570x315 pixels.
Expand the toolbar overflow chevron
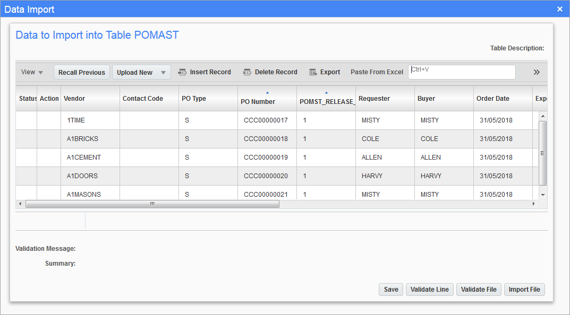pyautogui.click(x=537, y=72)
